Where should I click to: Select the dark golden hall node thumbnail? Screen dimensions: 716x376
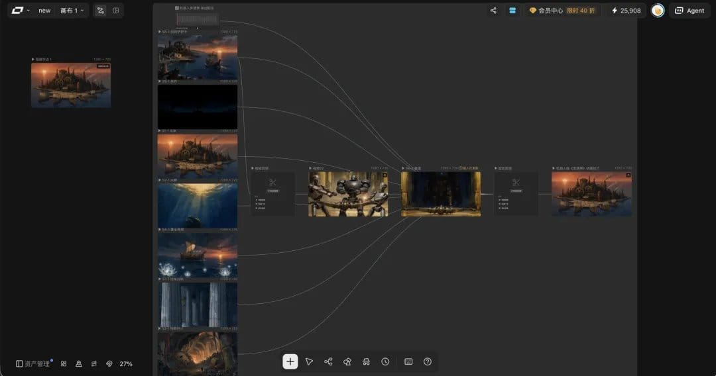click(441, 194)
